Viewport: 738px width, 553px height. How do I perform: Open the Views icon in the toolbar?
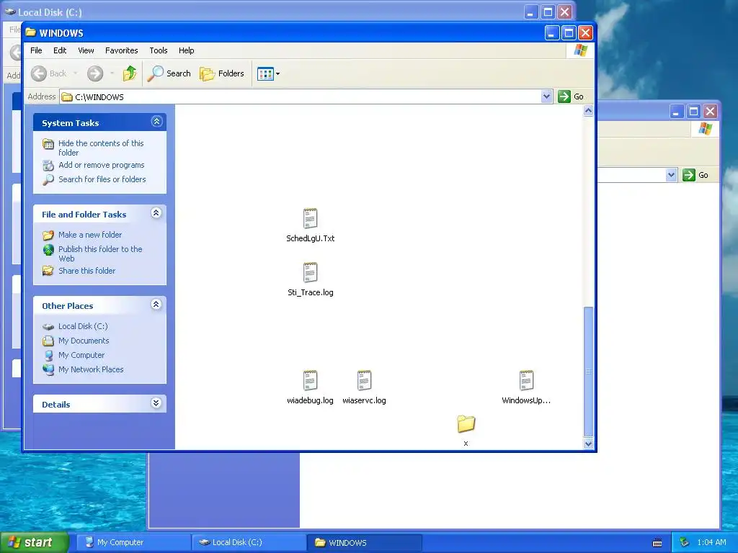[265, 73]
